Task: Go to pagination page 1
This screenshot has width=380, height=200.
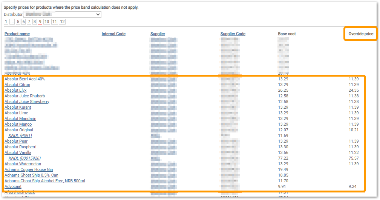Action: [x=6, y=22]
